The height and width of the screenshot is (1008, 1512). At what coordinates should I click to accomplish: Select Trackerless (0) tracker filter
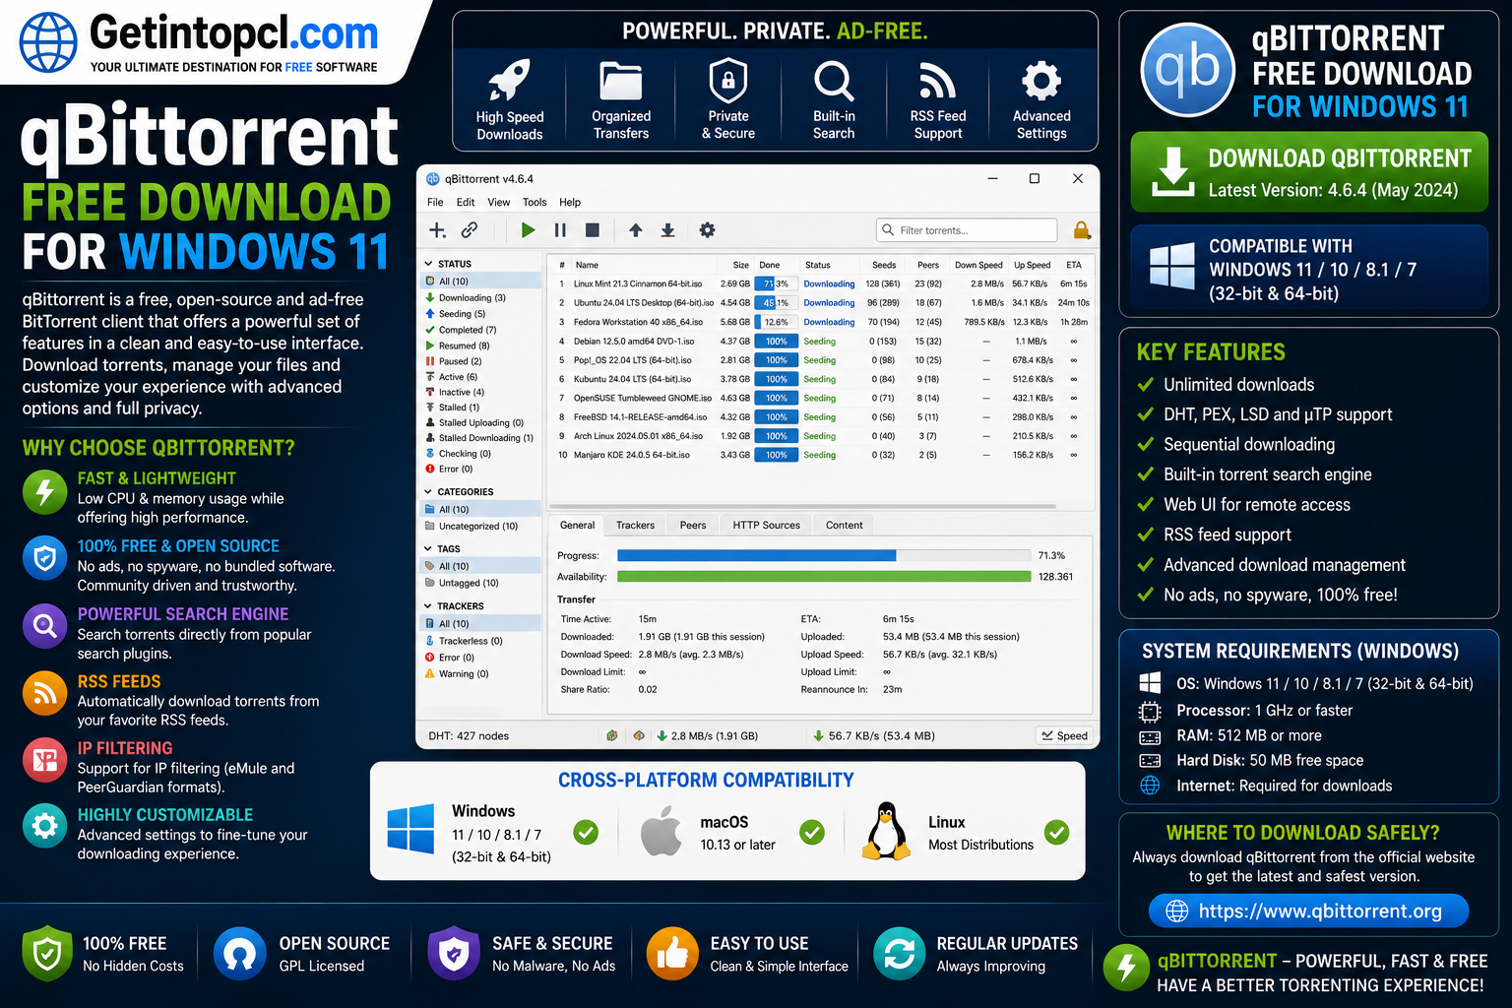pyautogui.click(x=480, y=641)
